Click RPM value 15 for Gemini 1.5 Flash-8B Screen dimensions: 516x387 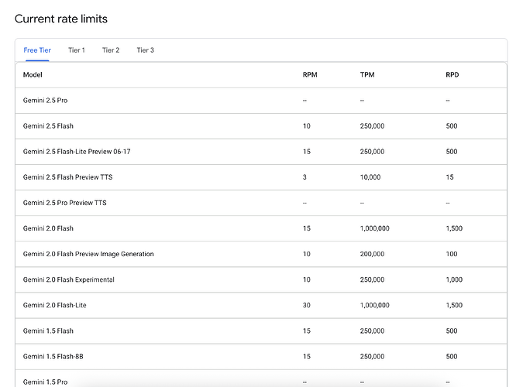point(306,357)
